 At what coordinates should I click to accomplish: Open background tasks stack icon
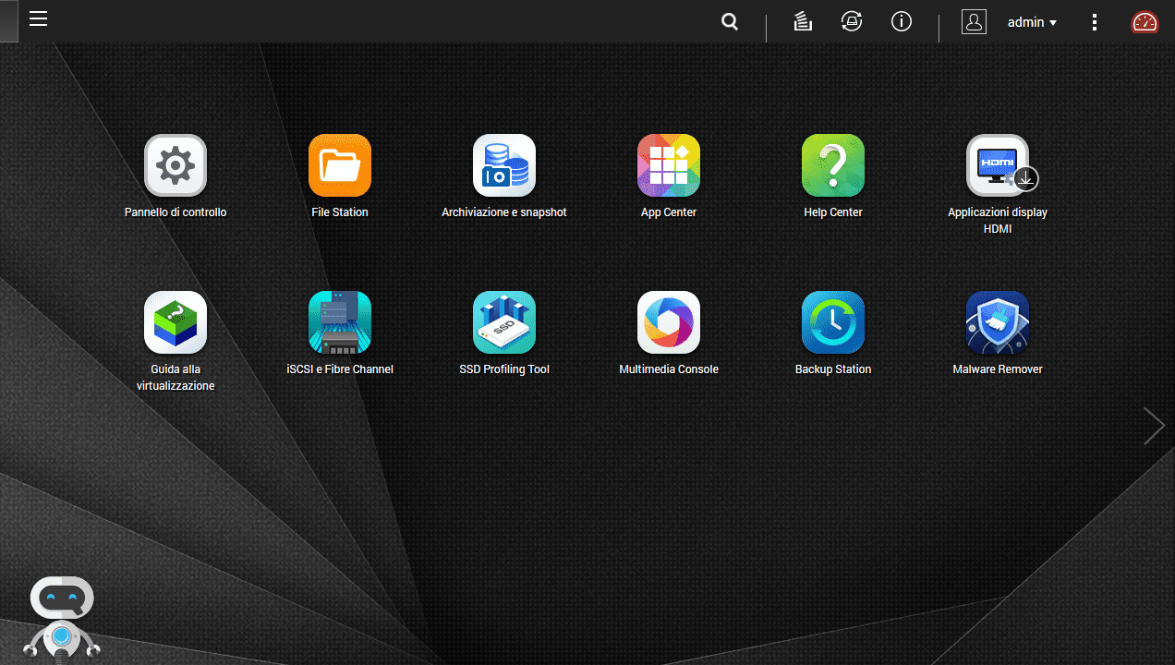click(x=803, y=22)
